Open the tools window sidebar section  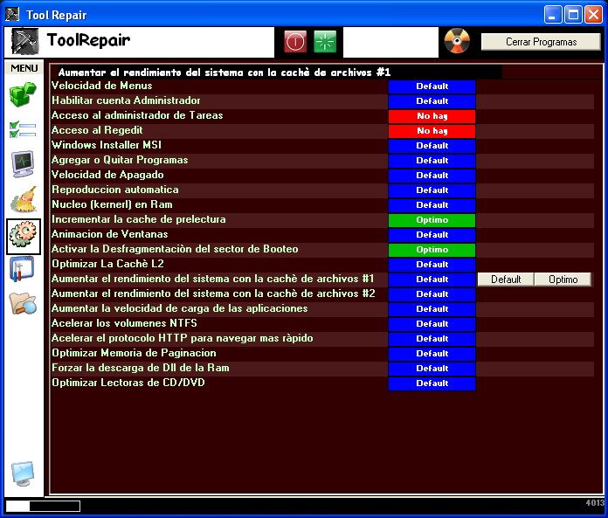tap(22, 269)
